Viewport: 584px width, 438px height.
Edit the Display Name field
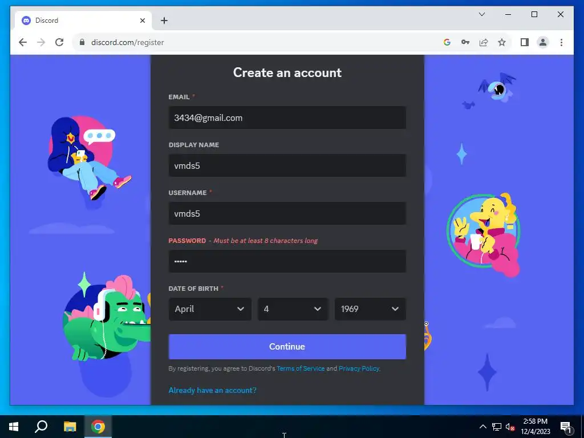coord(287,165)
